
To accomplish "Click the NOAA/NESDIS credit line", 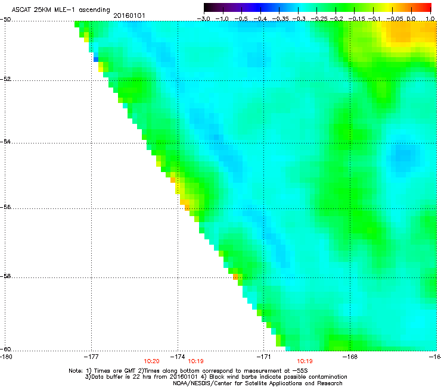I will [x=257, y=383].
